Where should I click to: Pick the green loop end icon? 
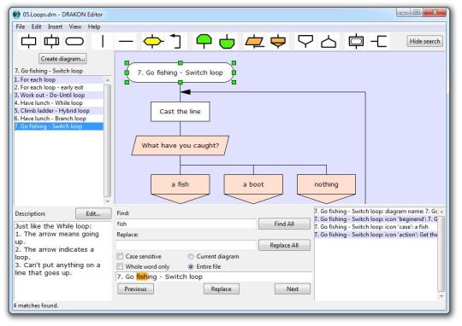click(x=227, y=42)
